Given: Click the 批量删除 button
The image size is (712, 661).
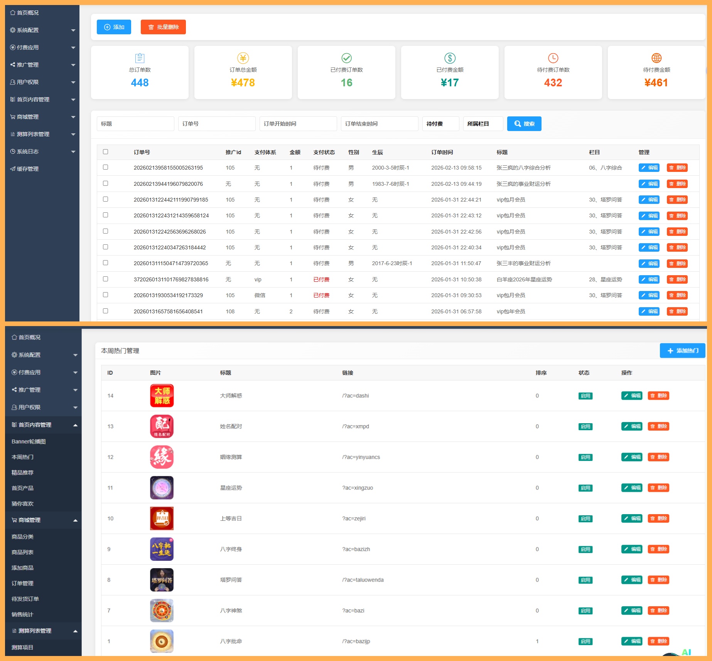Looking at the screenshot, I should coord(163,27).
